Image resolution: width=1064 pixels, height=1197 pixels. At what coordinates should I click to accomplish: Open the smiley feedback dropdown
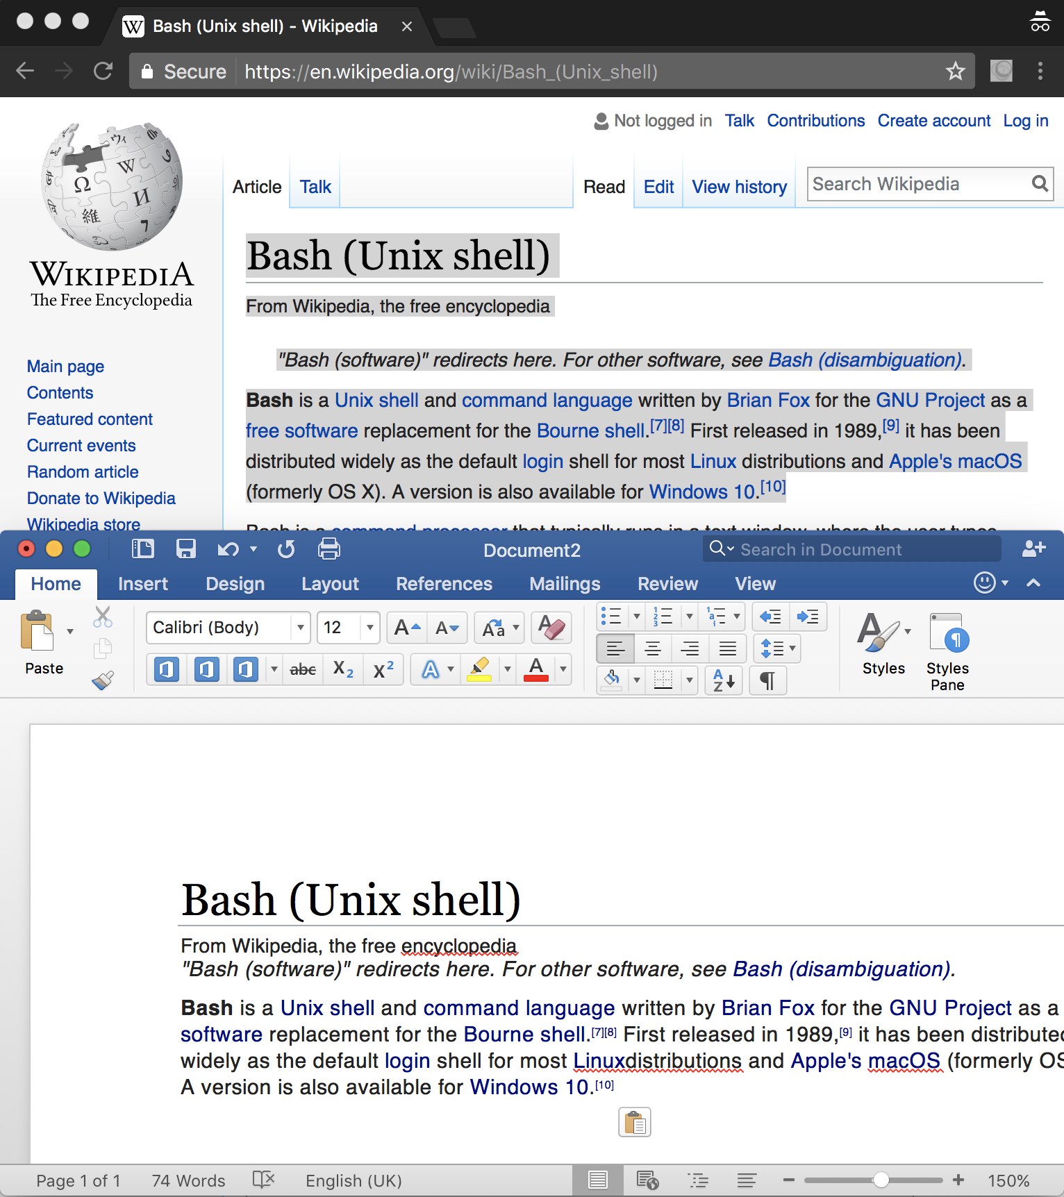992,583
